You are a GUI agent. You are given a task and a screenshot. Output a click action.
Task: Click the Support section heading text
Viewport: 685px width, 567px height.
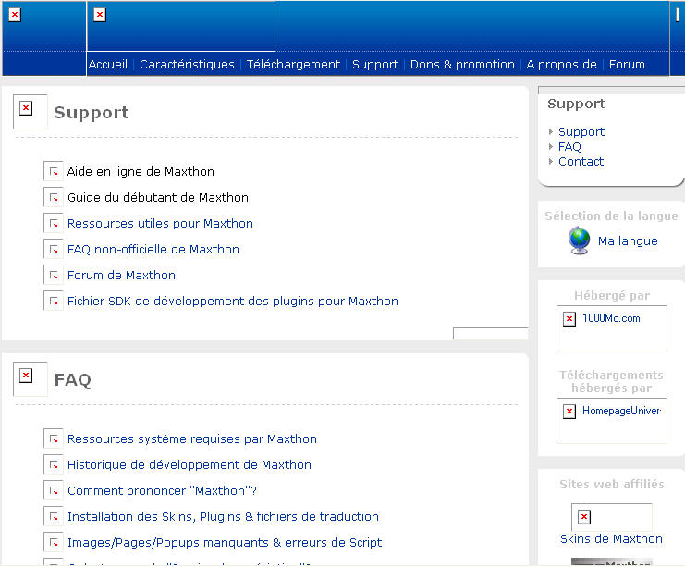tap(92, 112)
